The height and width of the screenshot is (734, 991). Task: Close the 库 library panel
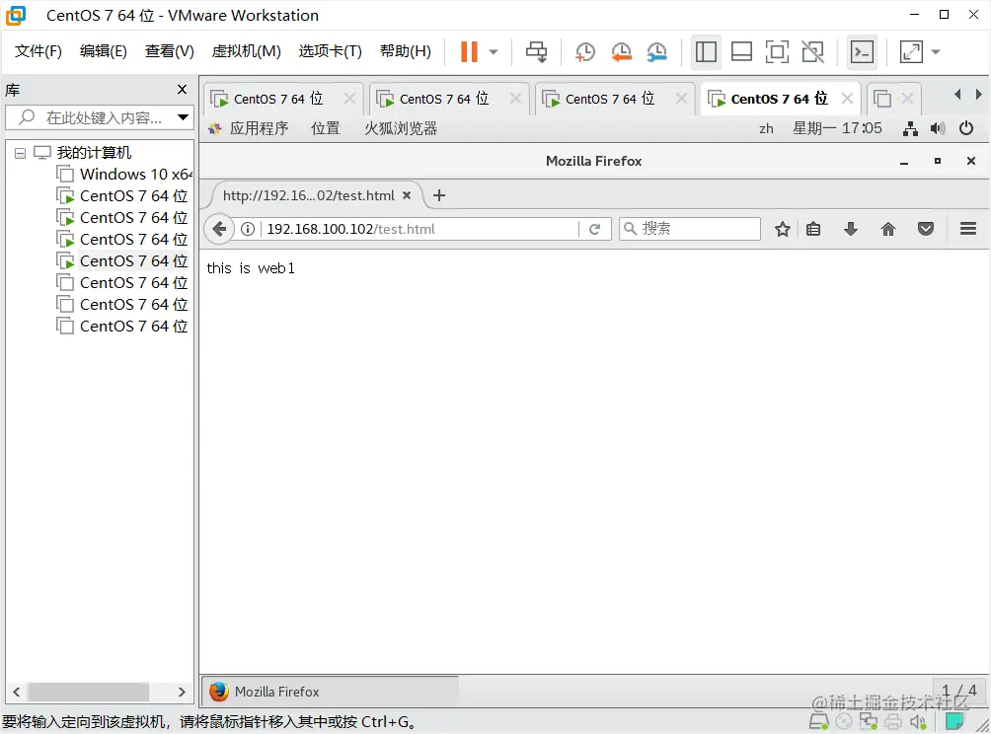click(182, 90)
